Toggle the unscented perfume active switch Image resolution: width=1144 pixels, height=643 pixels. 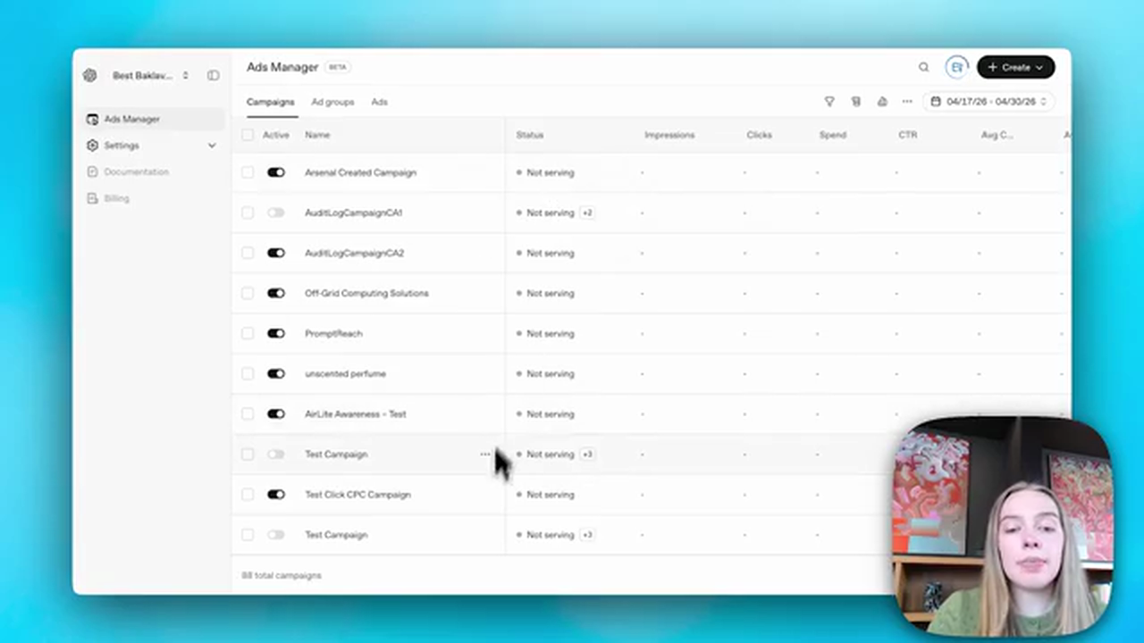[x=275, y=373]
